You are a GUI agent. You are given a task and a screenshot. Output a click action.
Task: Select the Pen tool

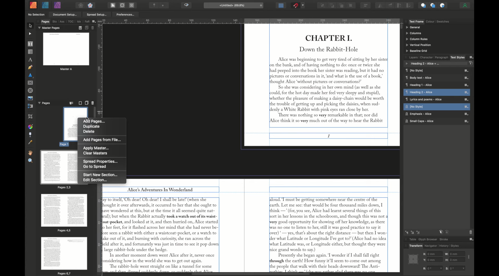pos(30,67)
